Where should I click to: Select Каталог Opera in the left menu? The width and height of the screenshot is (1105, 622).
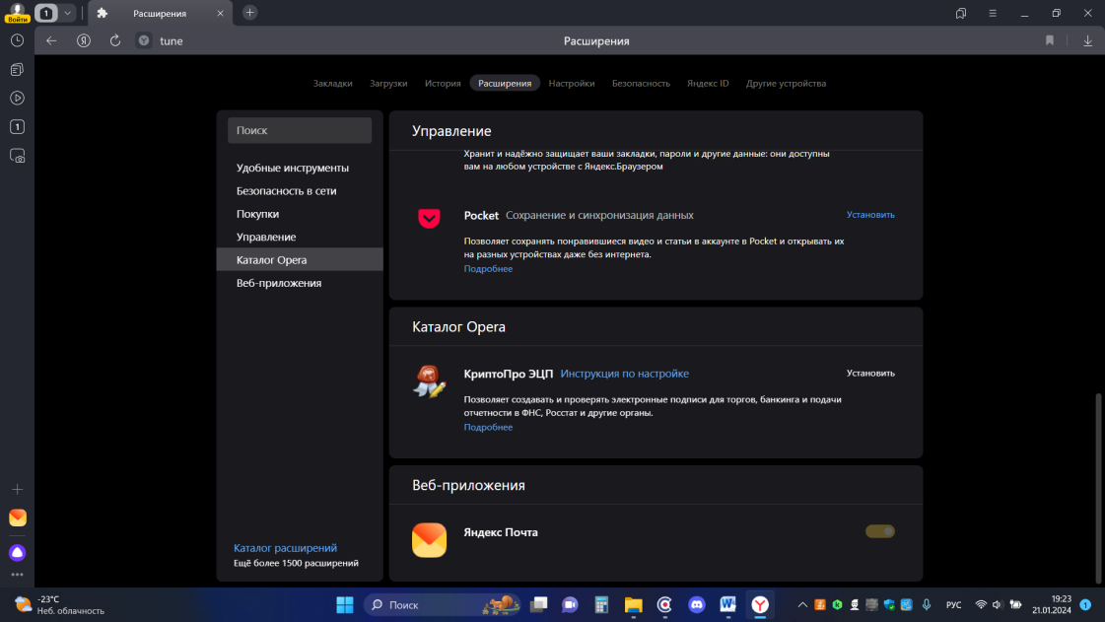coord(271,260)
